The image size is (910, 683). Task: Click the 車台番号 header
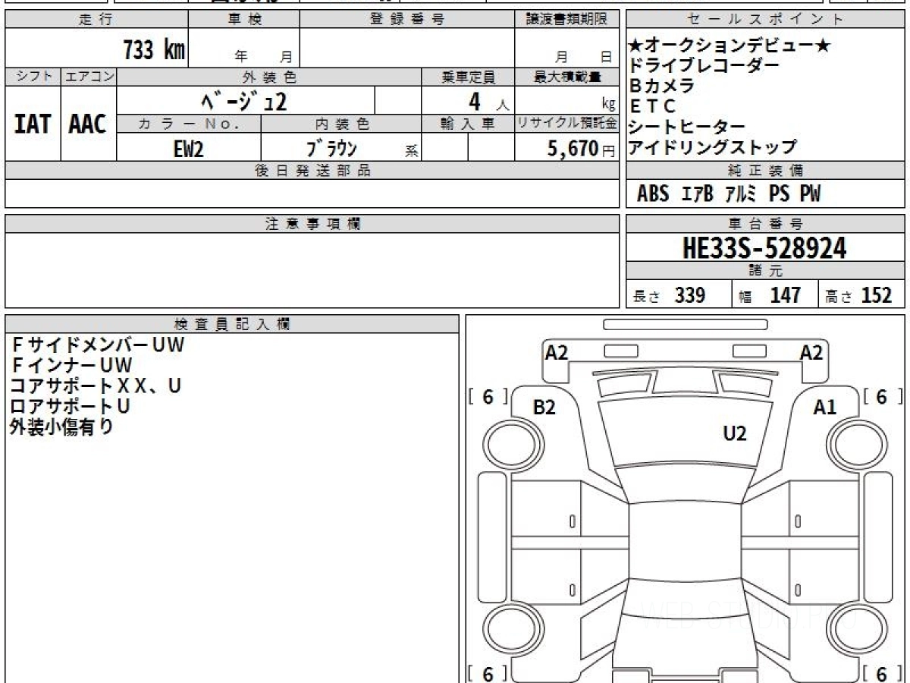pyautogui.click(x=765, y=224)
